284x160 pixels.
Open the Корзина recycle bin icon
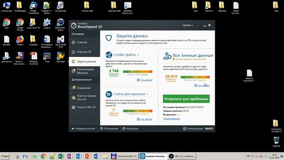pyautogui.click(x=276, y=141)
